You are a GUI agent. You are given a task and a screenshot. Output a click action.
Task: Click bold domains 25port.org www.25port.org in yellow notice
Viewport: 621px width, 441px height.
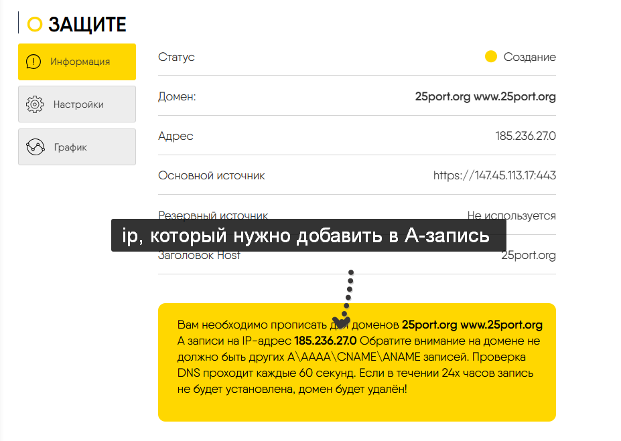pos(472,325)
